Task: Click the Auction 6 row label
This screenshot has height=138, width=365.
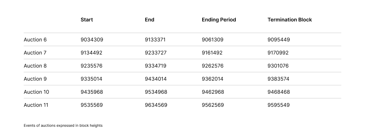Action: click(x=35, y=40)
